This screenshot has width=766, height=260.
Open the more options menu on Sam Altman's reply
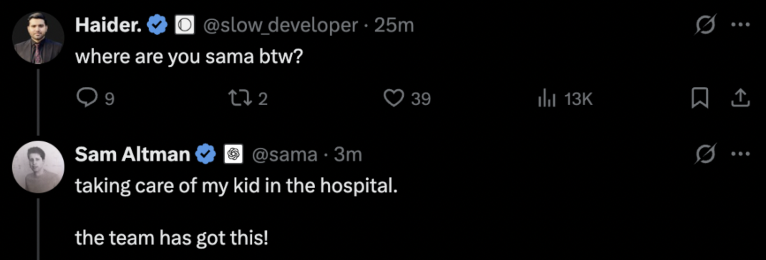(741, 154)
